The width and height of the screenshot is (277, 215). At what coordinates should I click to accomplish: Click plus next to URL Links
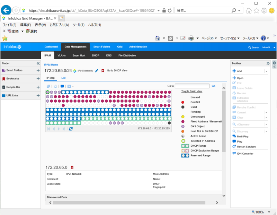38,95
